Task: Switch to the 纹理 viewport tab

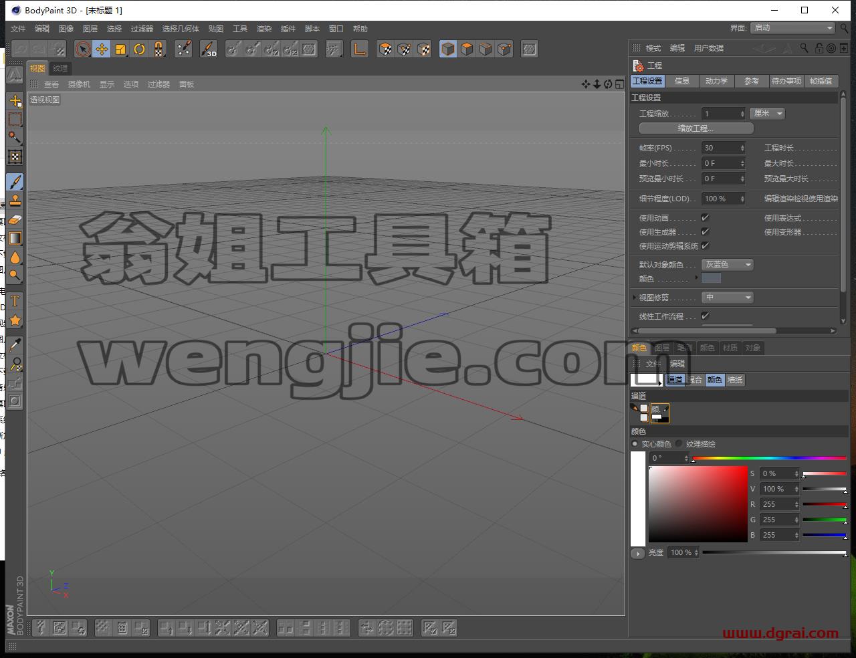Action: (x=60, y=68)
